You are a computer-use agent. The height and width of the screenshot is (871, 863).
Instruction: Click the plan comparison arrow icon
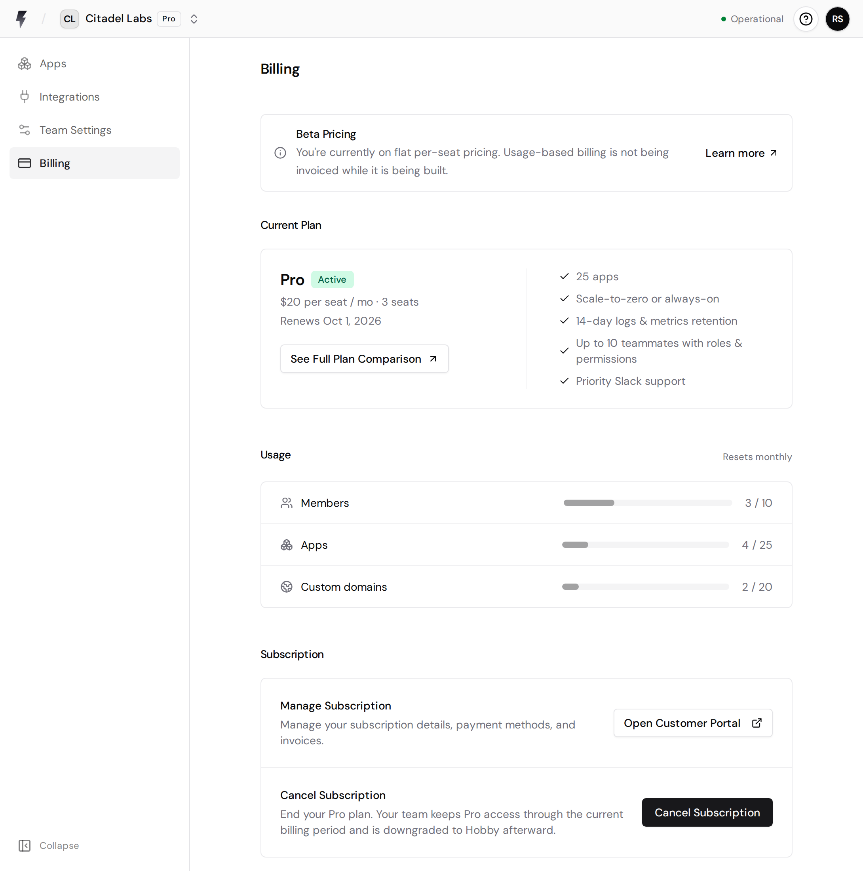(433, 359)
